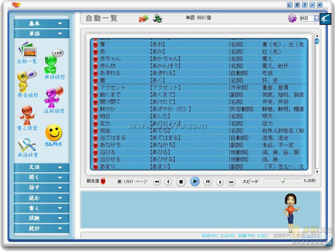Launch the GAME smiley icon
Image resolution: width=335 pixels, height=251 pixels.
[x=54, y=134]
